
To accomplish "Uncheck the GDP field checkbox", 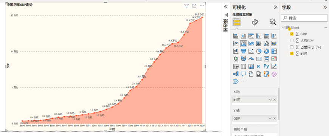I will tap(292, 34).
